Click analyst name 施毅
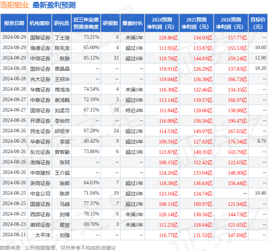 65,183
